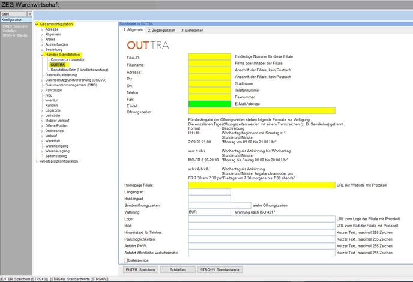Select Warenausgang tree item
This screenshot has height=282, width=413.
point(58,151)
